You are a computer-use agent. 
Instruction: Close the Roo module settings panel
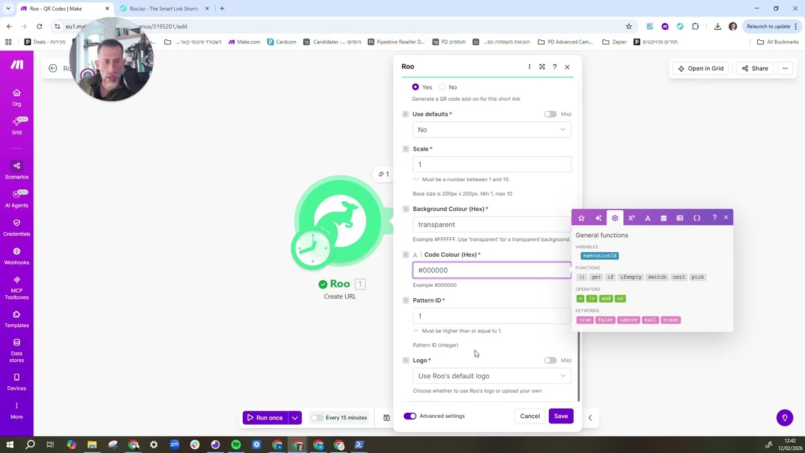[x=567, y=67]
